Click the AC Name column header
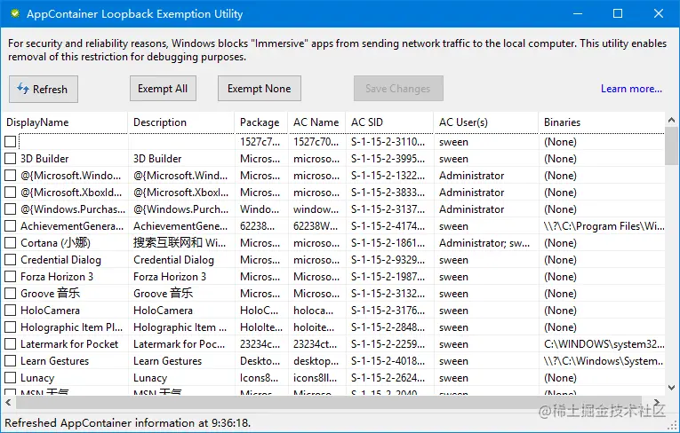The width and height of the screenshot is (680, 433). (316, 122)
